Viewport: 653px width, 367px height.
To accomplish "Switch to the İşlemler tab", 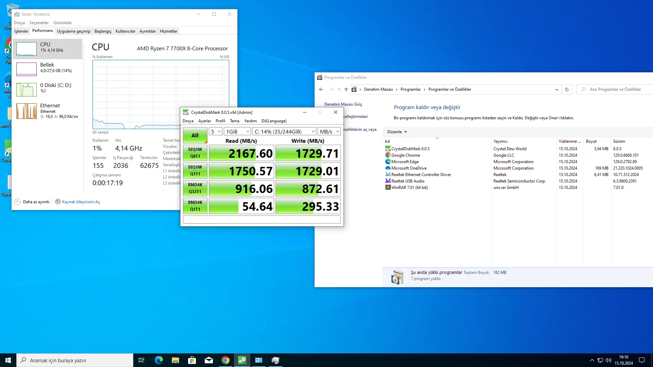I will click(21, 31).
